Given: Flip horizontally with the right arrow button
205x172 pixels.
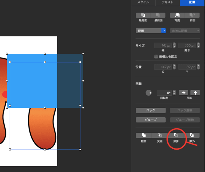Looking at the screenshot, I should (x=183, y=92).
